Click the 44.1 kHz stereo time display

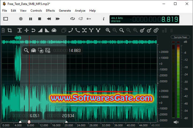[x=144, y=19]
